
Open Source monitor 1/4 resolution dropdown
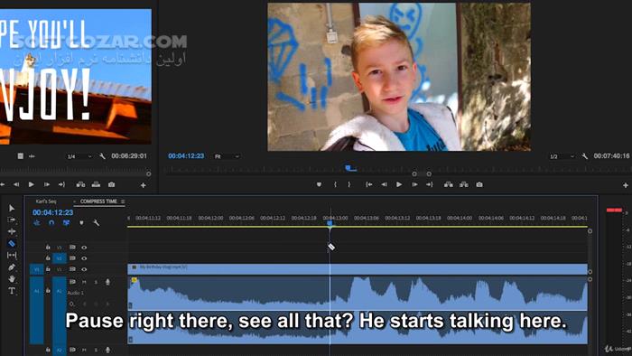pyautogui.click(x=79, y=156)
